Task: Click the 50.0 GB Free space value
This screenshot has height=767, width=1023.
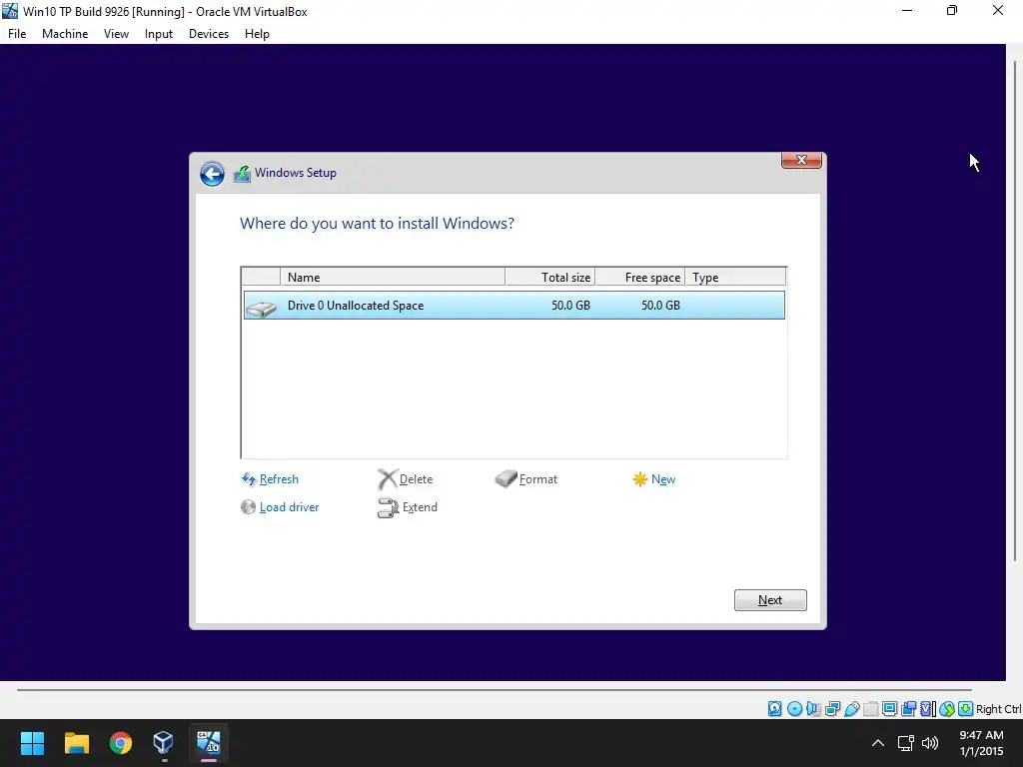Action: pyautogui.click(x=660, y=306)
